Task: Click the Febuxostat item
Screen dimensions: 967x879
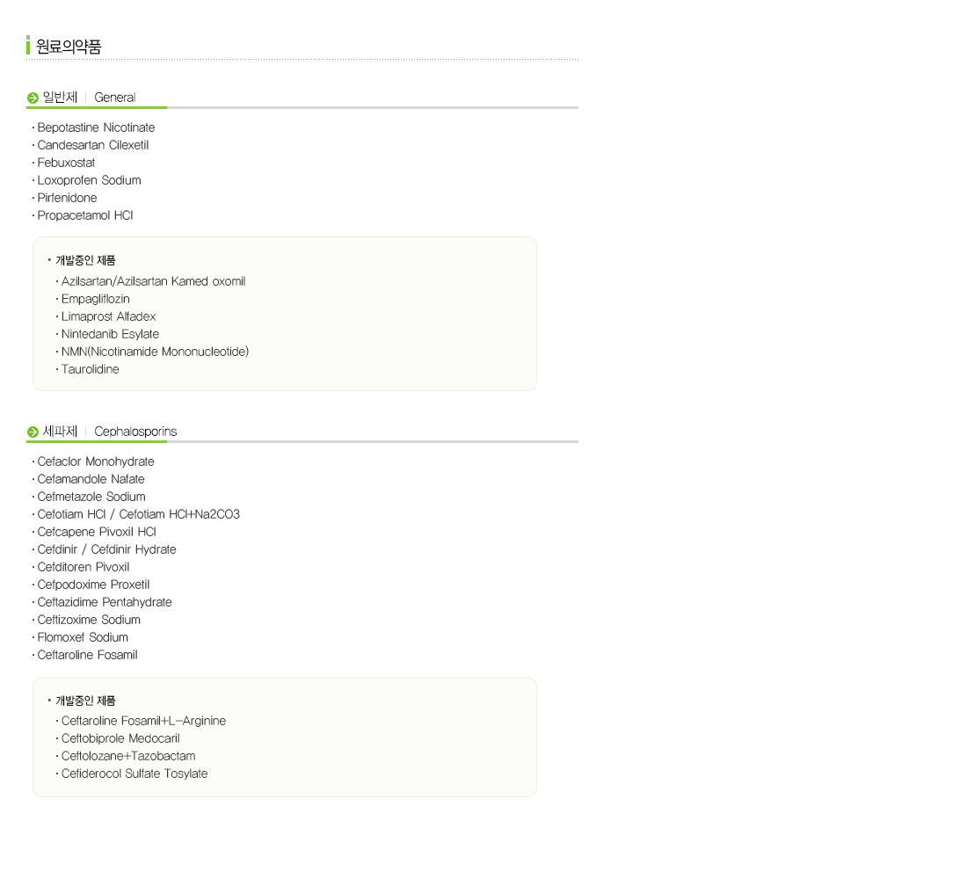Action: 66,163
